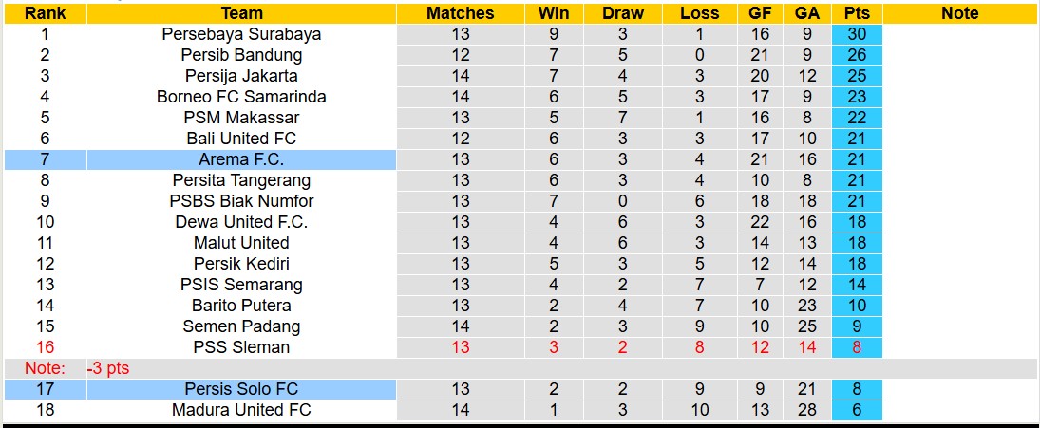1040x428 pixels.
Task: Click Persebaya Surabaya's 30 points cell
Action: coord(856,34)
